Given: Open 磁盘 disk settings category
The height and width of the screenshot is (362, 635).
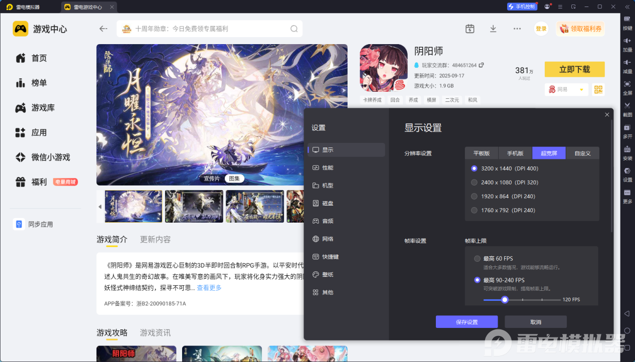Looking at the screenshot, I should 347,203.
